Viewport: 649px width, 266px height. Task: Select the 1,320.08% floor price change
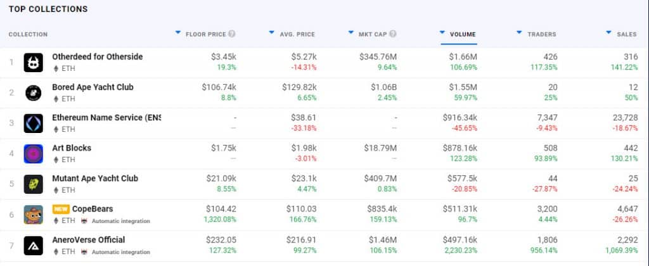click(x=220, y=219)
